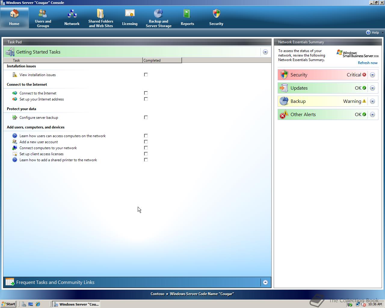
Task: Open the Home tab icon
Action: 14,14
